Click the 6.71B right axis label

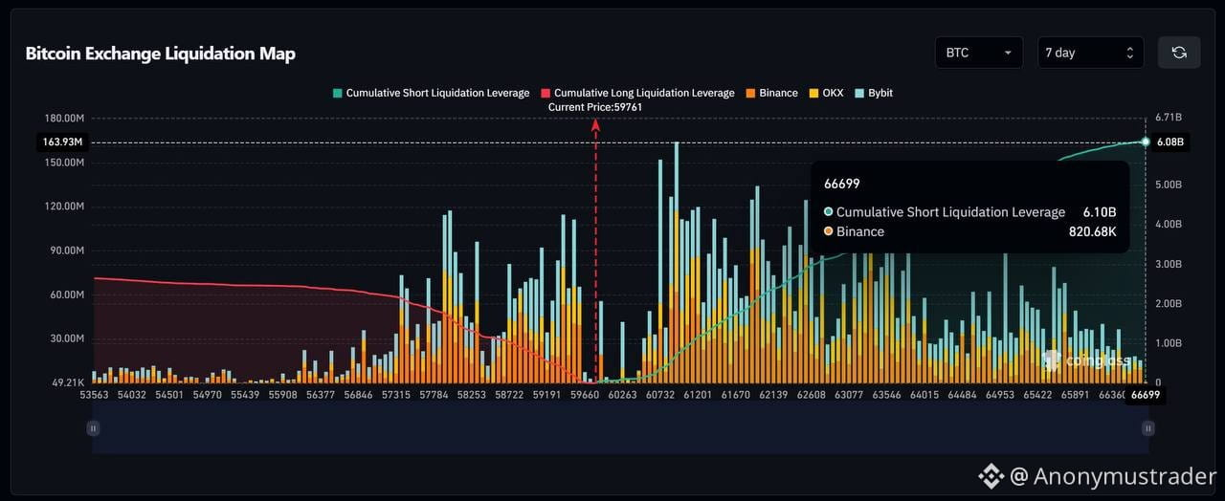(1169, 118)
